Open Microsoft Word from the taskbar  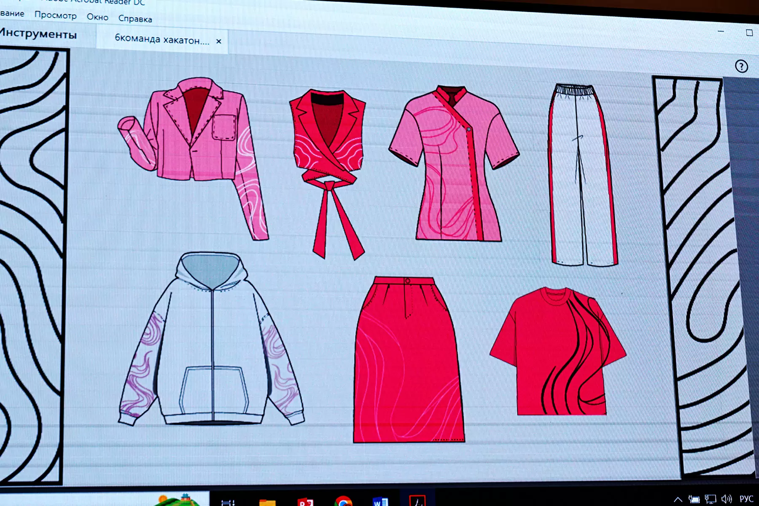380,502
